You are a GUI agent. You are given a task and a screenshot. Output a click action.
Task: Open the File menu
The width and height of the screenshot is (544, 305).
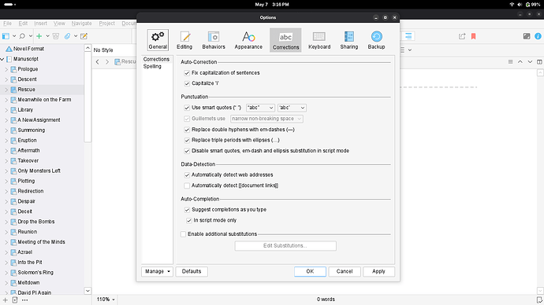pyautogui.click(x=7, y=23)
